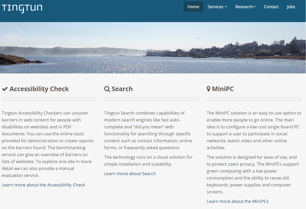Go to the Contact page
306x209 pixels.
(x=271, y=7)
